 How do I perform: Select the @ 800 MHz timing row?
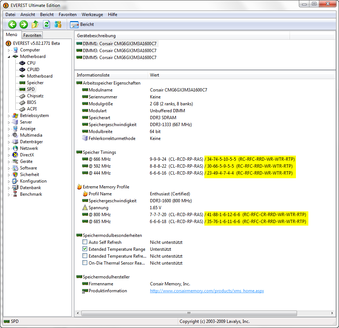click(205, 214)
